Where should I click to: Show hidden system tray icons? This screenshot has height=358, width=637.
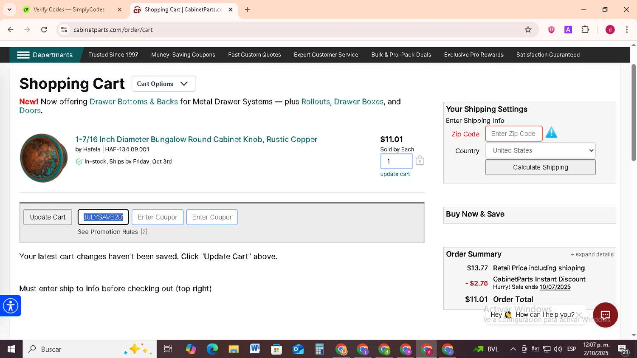(x=513, y=349)
